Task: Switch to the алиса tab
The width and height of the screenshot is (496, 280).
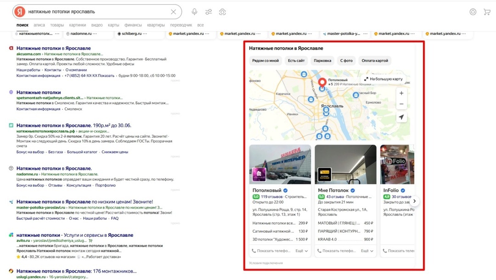Action: [39, 25]
